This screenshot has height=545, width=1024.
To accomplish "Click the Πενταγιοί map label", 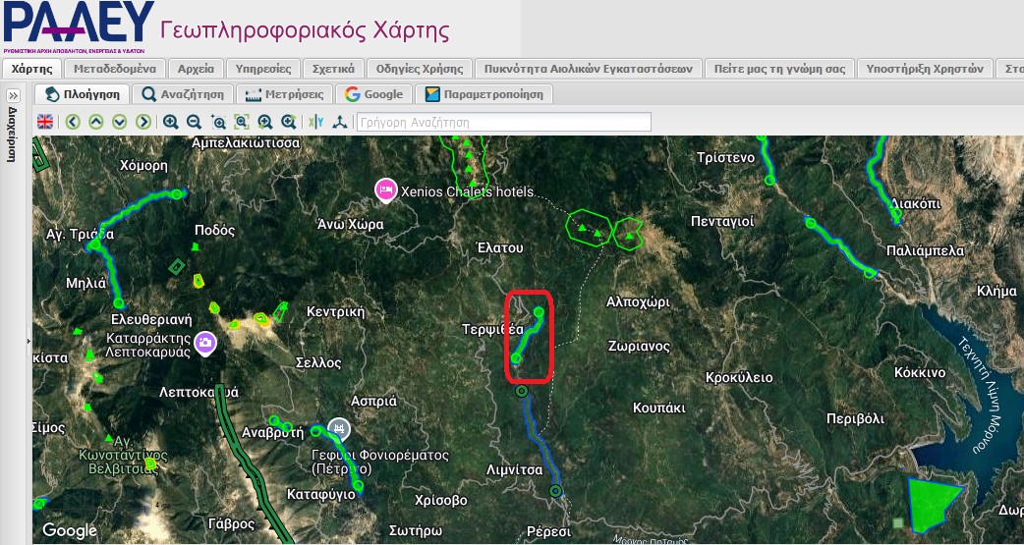I will tap(723, 222).
